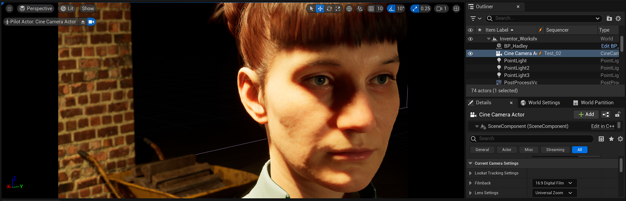Open the viewport layout grid icon
Image resolution: width=626 pixels, height=201 pixels.
(x=456, y=9)
